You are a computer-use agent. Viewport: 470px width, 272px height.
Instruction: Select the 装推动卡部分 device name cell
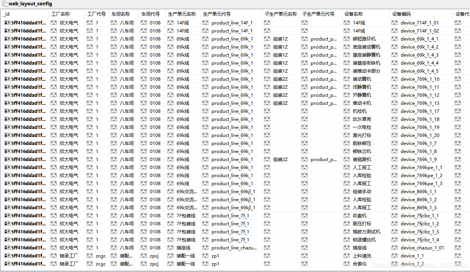pyautogui.click(x=367, y=71)
